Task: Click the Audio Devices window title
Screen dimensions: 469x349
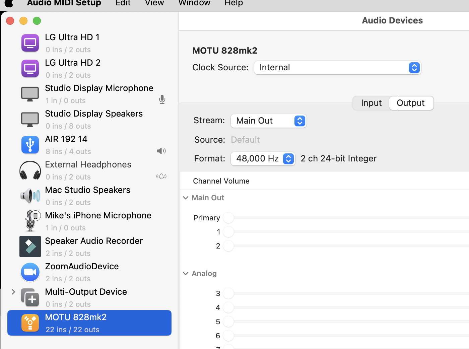Action: [x=392, y=20]
